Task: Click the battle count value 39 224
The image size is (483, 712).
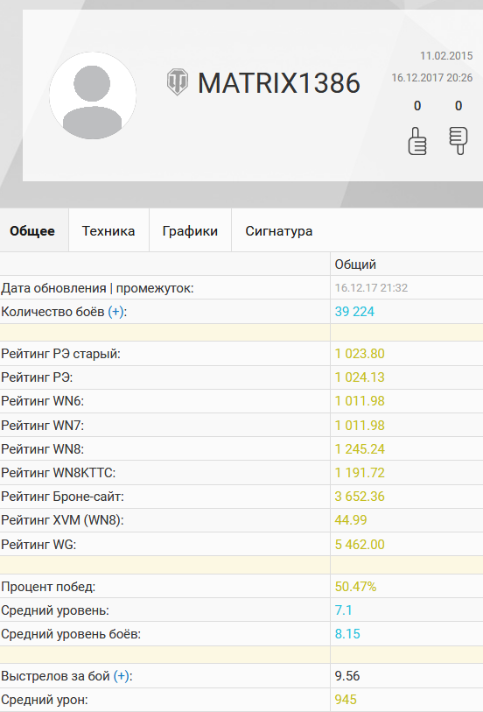Action: click(354, 312)
